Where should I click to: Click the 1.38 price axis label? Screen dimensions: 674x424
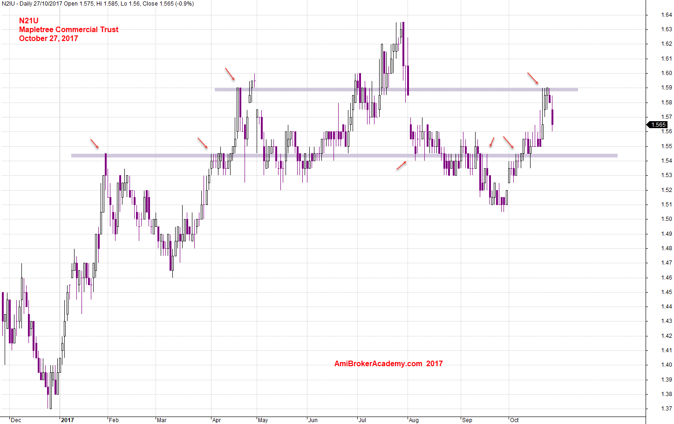(667, 394)
